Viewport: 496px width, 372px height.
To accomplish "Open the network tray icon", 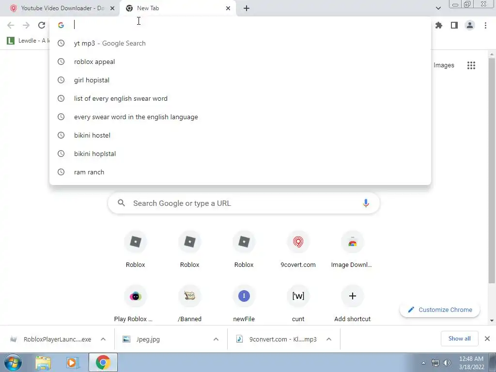I will (x=435, y=363).
